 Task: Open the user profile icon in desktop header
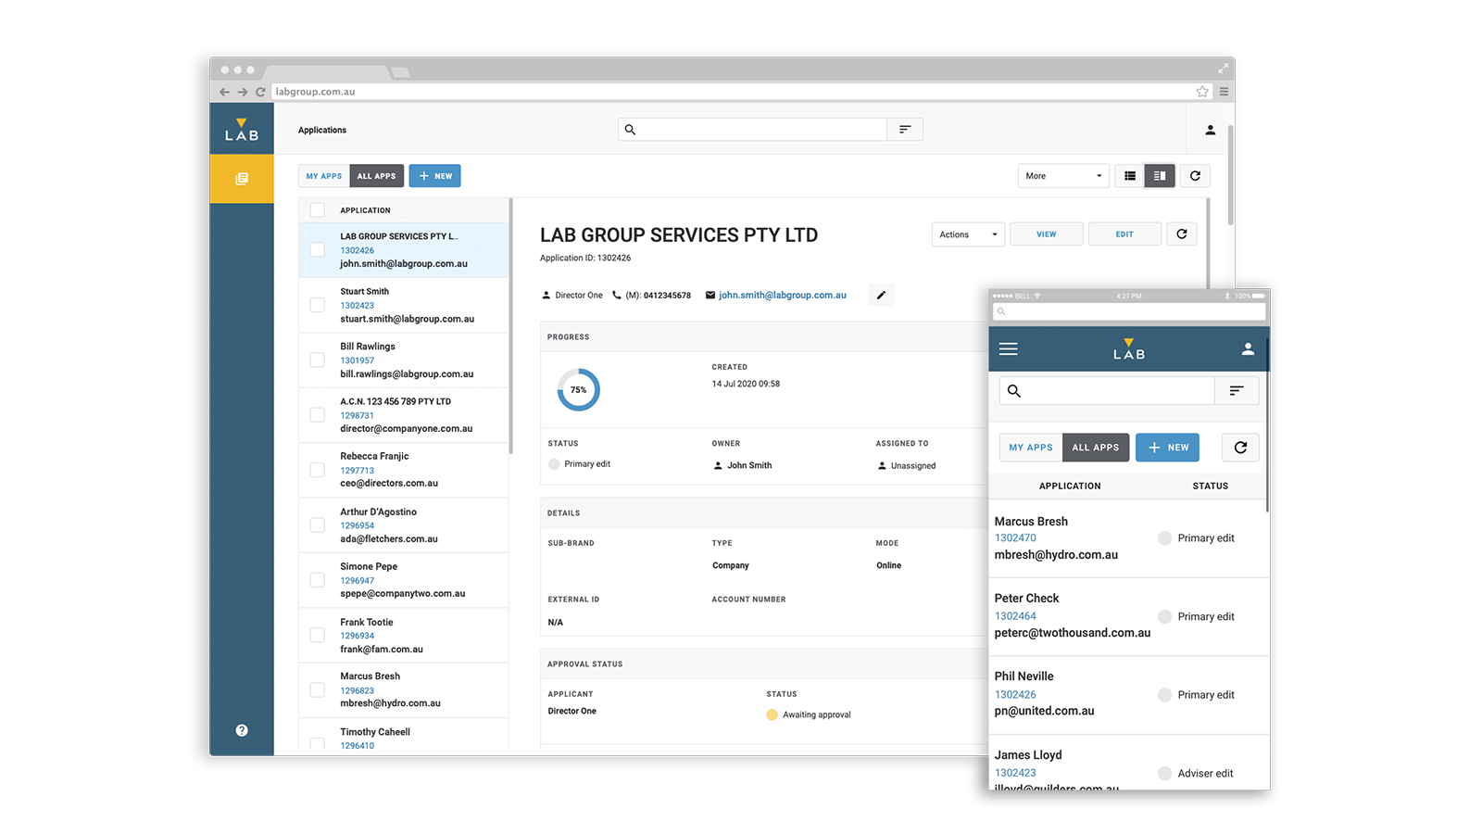tap(1210, 130)
